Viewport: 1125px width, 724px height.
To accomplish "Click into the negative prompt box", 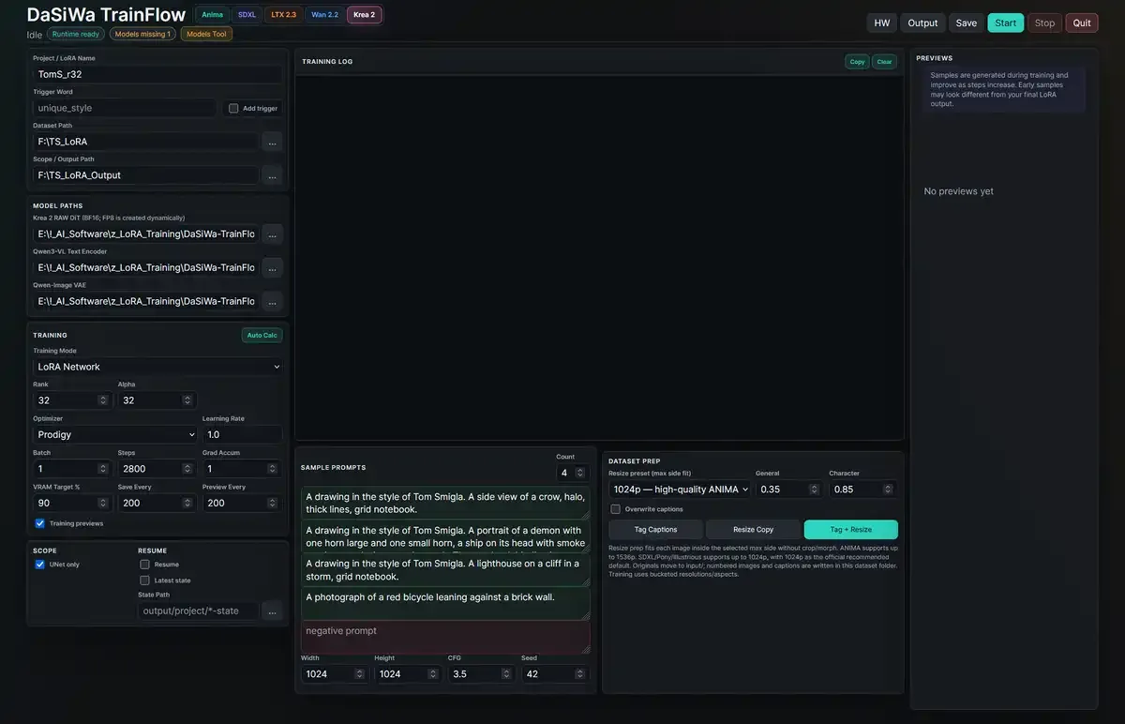I will [x=445, y=637].
